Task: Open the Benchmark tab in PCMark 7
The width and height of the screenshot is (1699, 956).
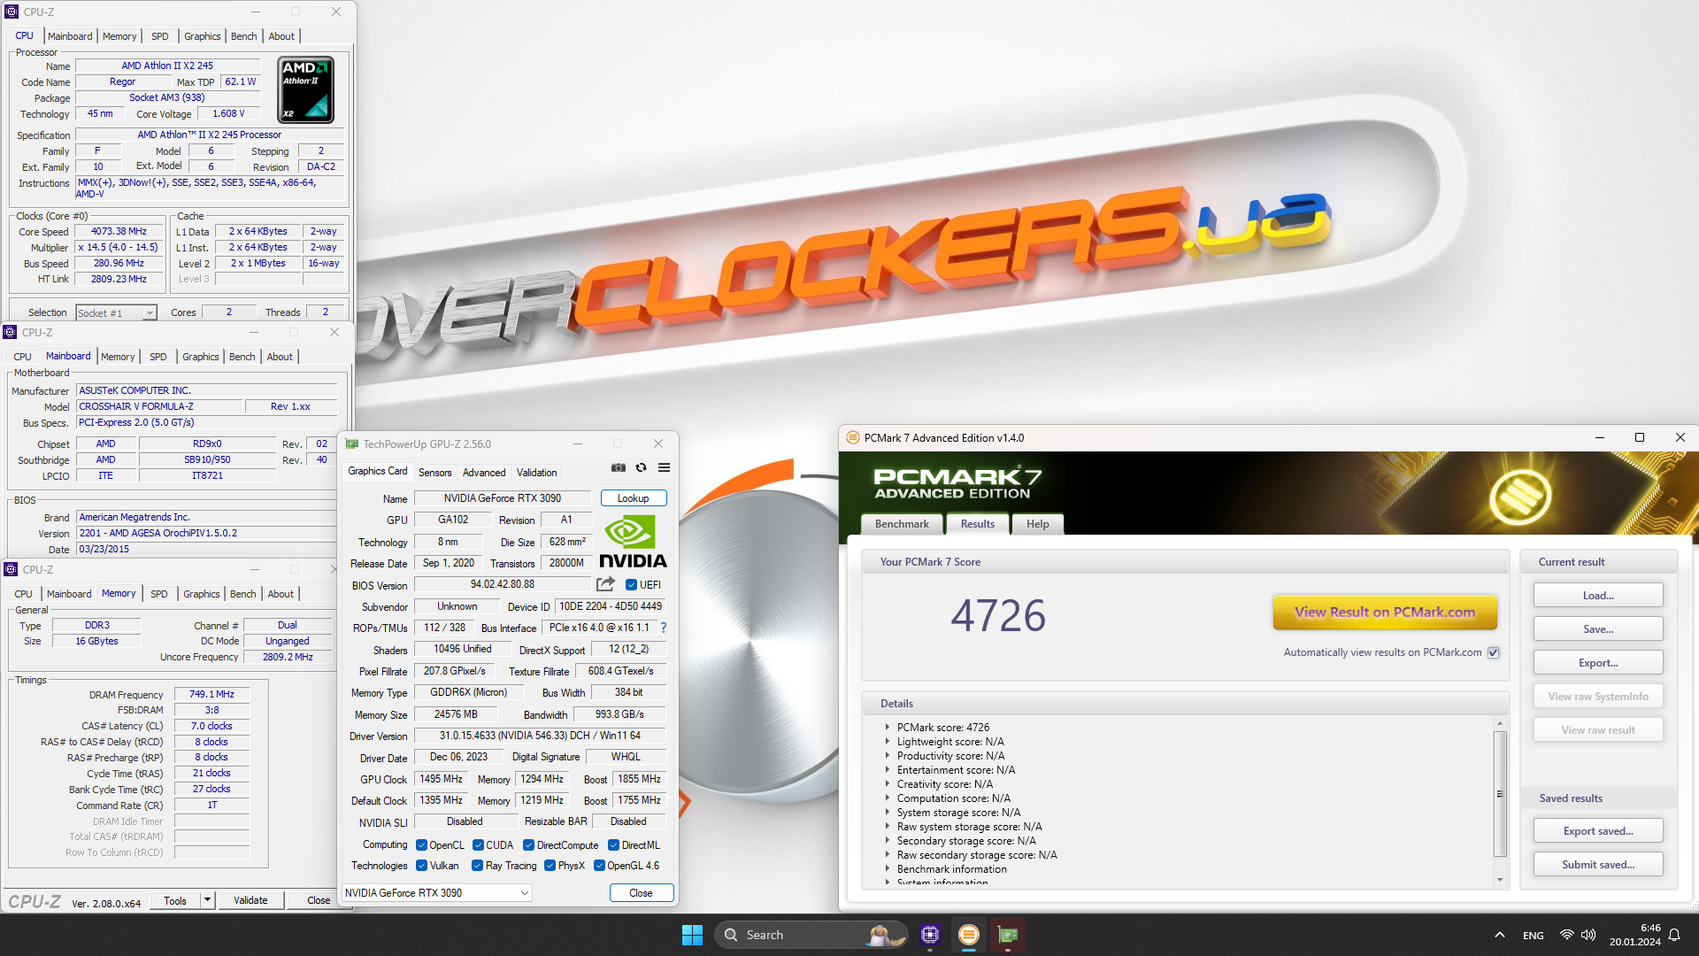Action: 902,524
